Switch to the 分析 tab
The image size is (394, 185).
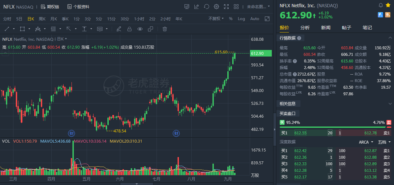pos(305,28)
